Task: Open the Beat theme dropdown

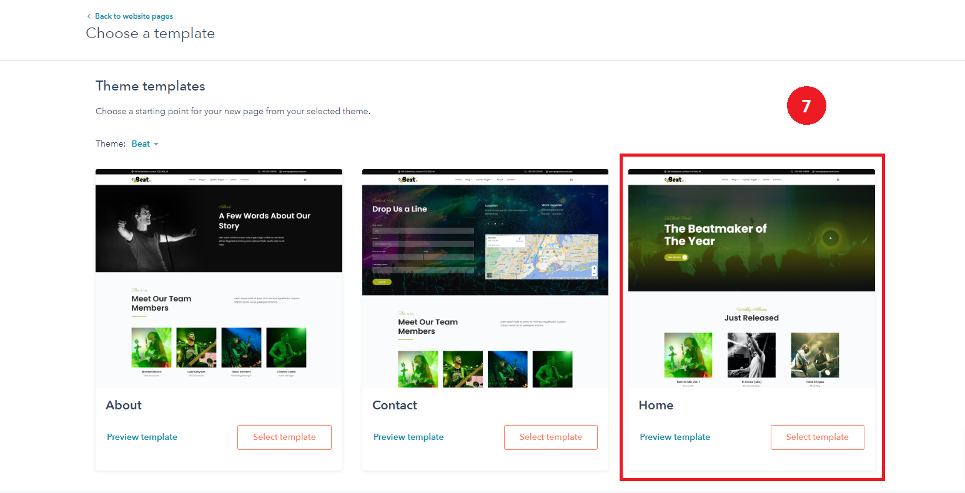Action: (141, 144)
